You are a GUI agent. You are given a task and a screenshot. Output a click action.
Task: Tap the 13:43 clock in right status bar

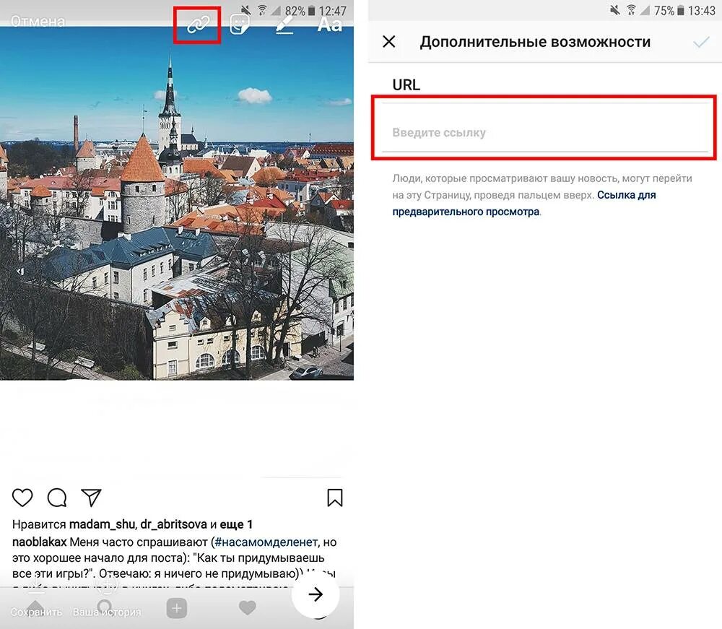pyautogui.click(x=701, y=11)
